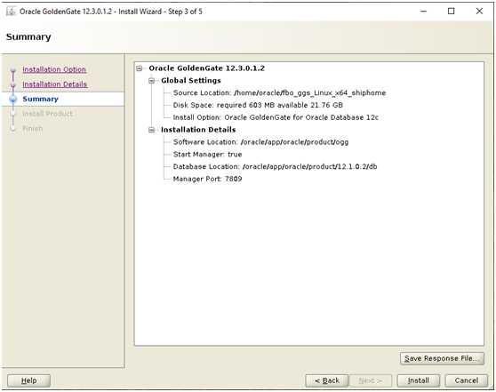Collapse the Installation Details tree node

point(152,130)
